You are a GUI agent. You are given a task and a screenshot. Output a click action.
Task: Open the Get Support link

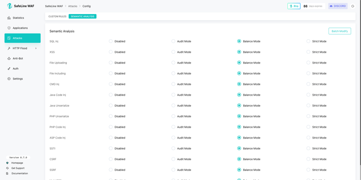click(18, 168)
